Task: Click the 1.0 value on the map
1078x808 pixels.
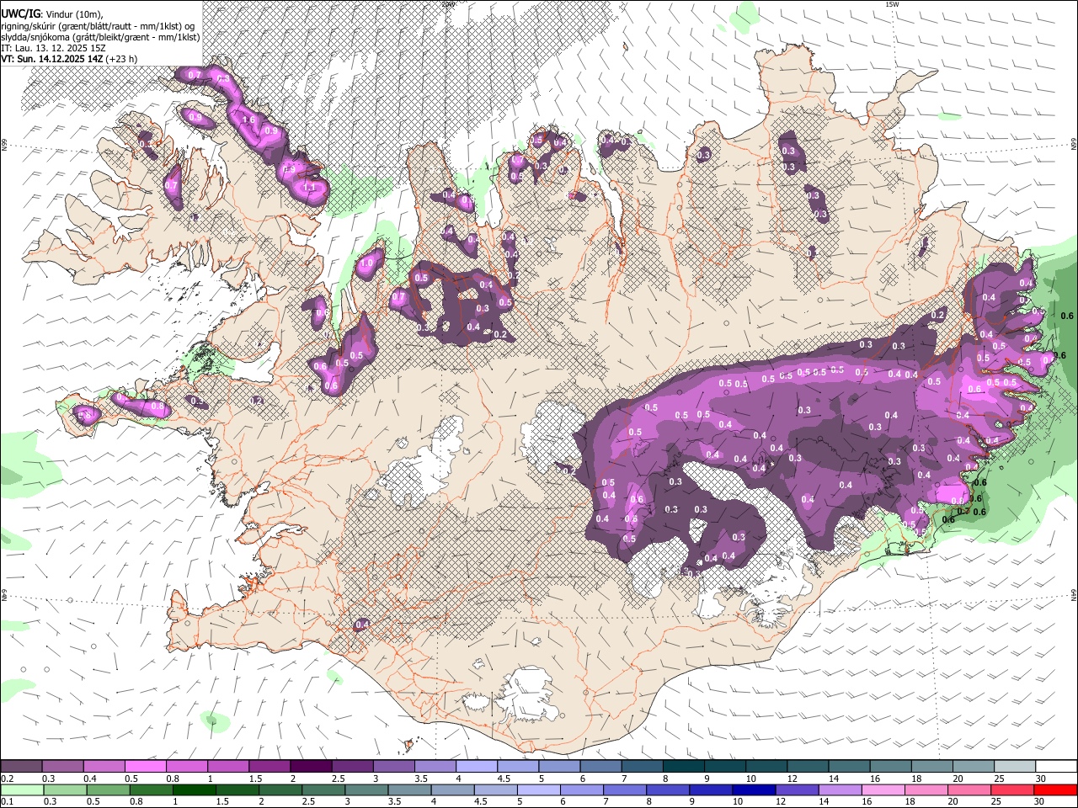Action: point(366,263)
